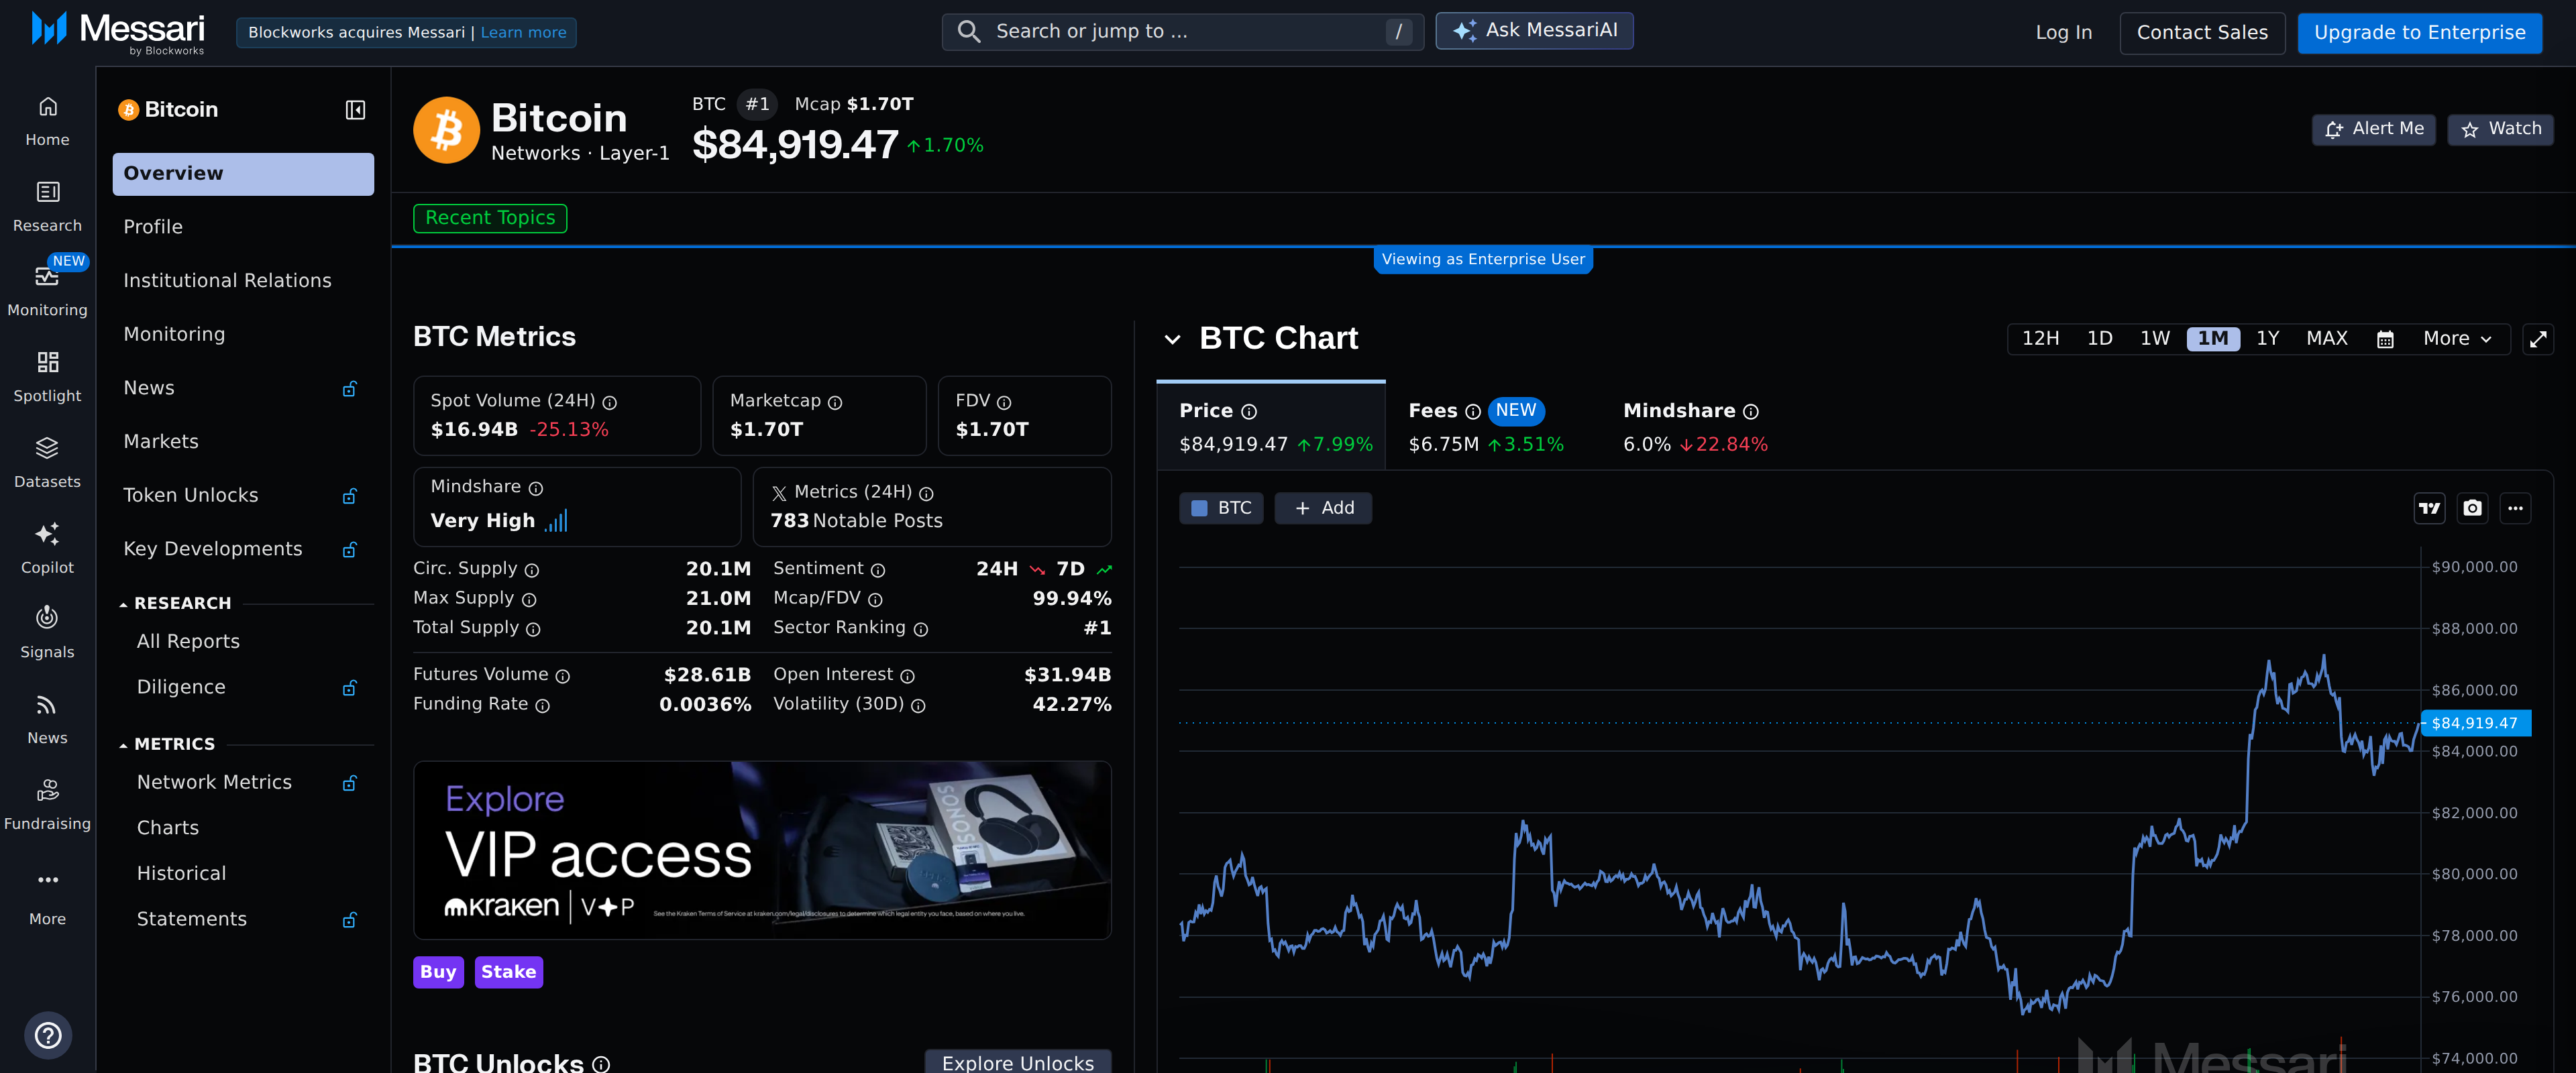
Task: Open Network Metrics item
Action: (243, 782)
